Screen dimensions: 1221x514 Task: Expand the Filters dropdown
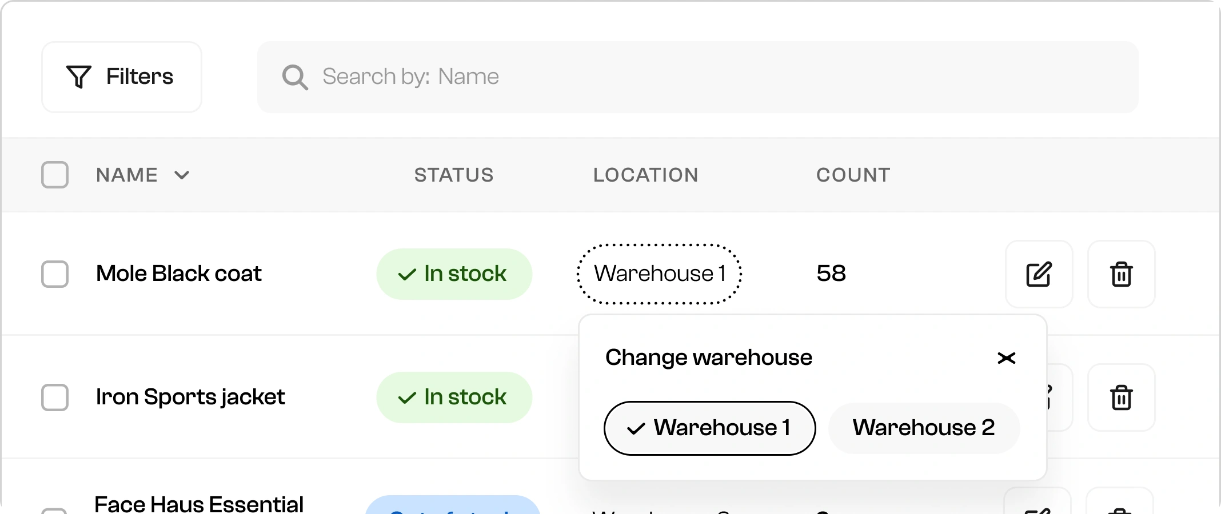click(x=121, y=77)
